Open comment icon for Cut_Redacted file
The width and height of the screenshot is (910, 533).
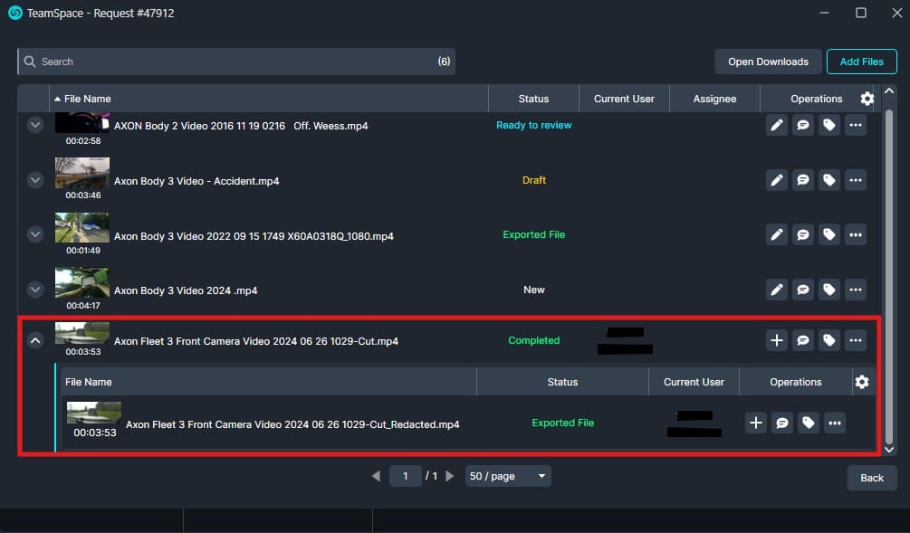782,423
